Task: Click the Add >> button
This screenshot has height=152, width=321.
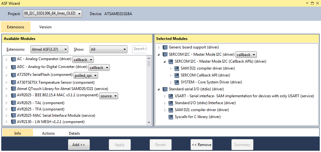Action: pos(79,145)
